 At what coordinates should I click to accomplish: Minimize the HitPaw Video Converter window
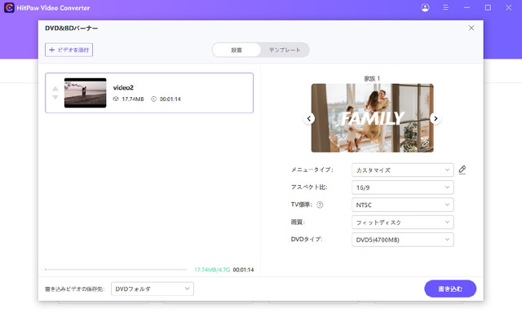tap(467, 7)
